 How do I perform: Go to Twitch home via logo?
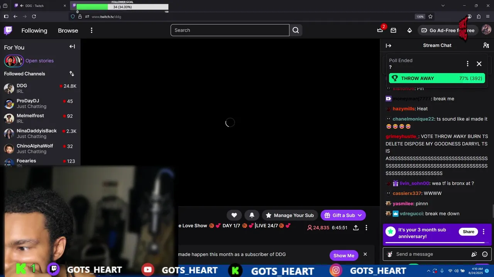point(8,30)
